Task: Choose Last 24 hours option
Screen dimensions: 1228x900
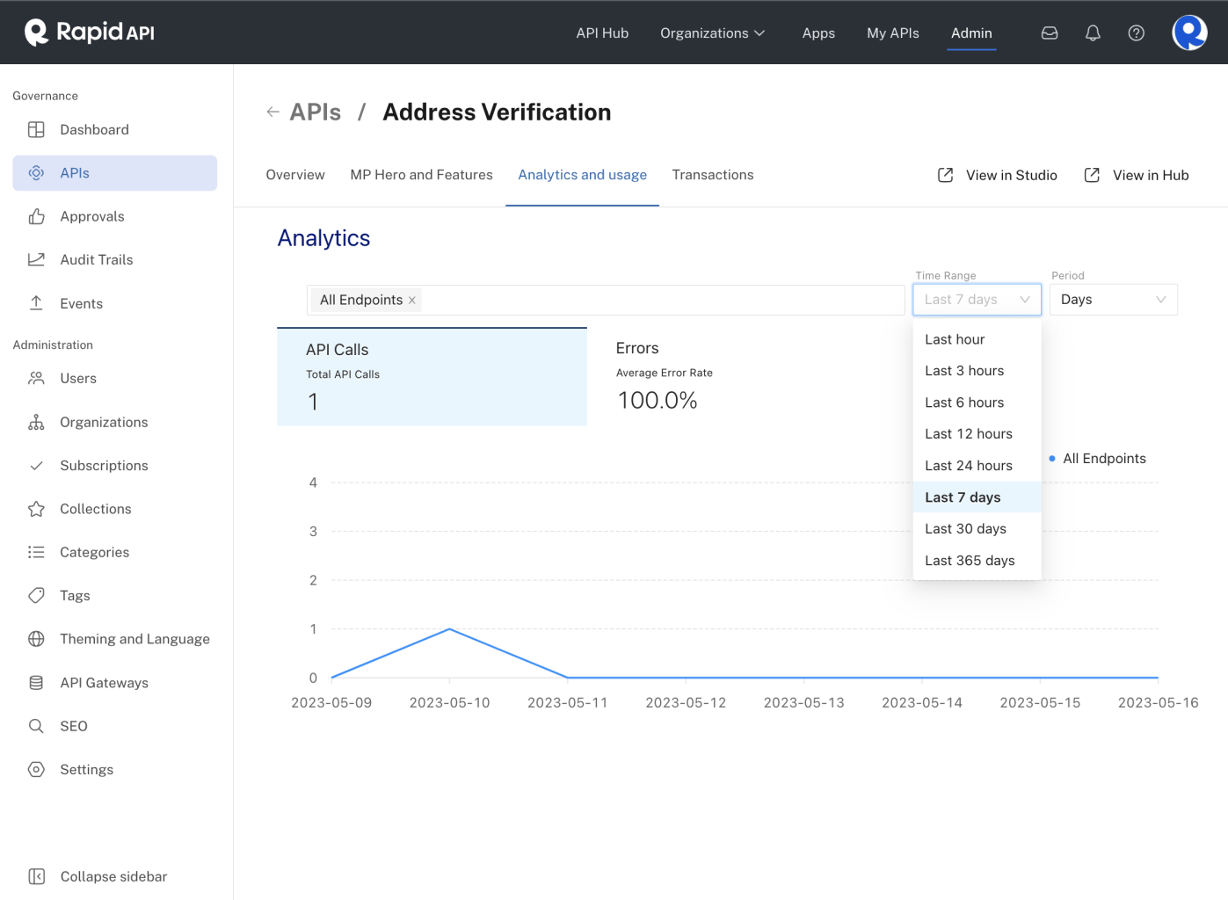Action: 968,466
